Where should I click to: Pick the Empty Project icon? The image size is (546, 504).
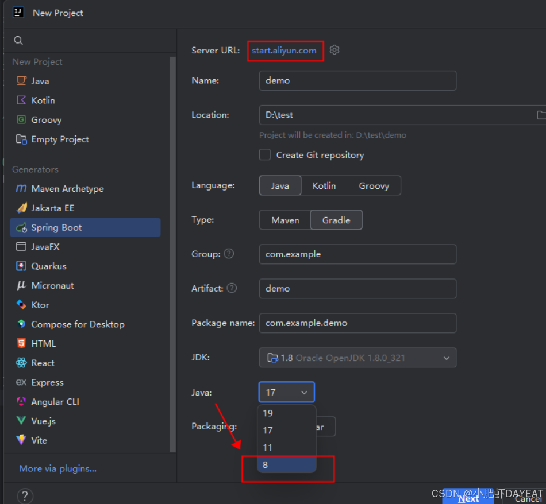21,139
